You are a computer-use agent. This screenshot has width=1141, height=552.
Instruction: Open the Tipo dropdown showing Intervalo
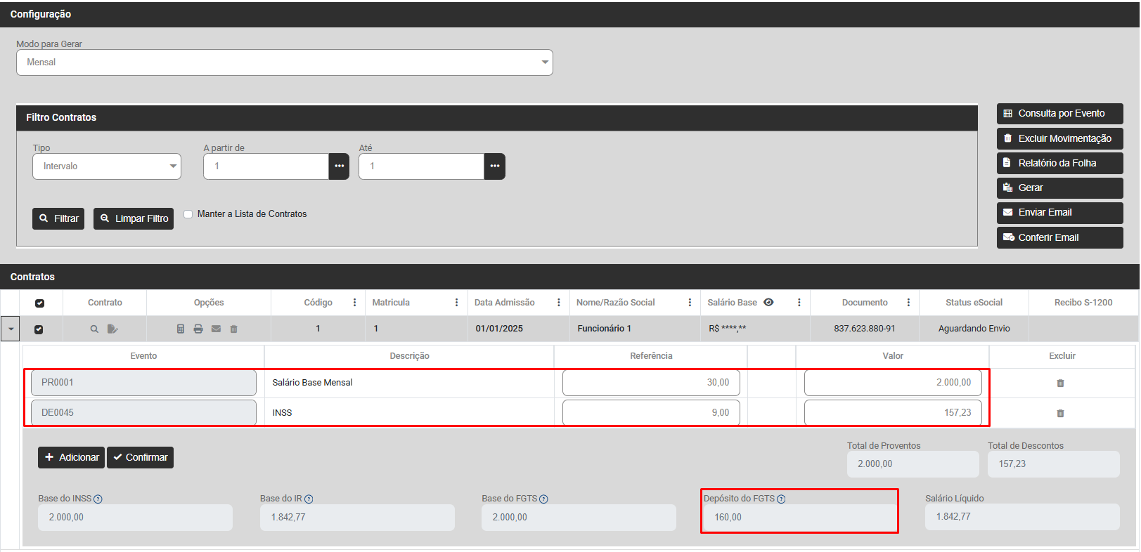[x=107, y=166]
